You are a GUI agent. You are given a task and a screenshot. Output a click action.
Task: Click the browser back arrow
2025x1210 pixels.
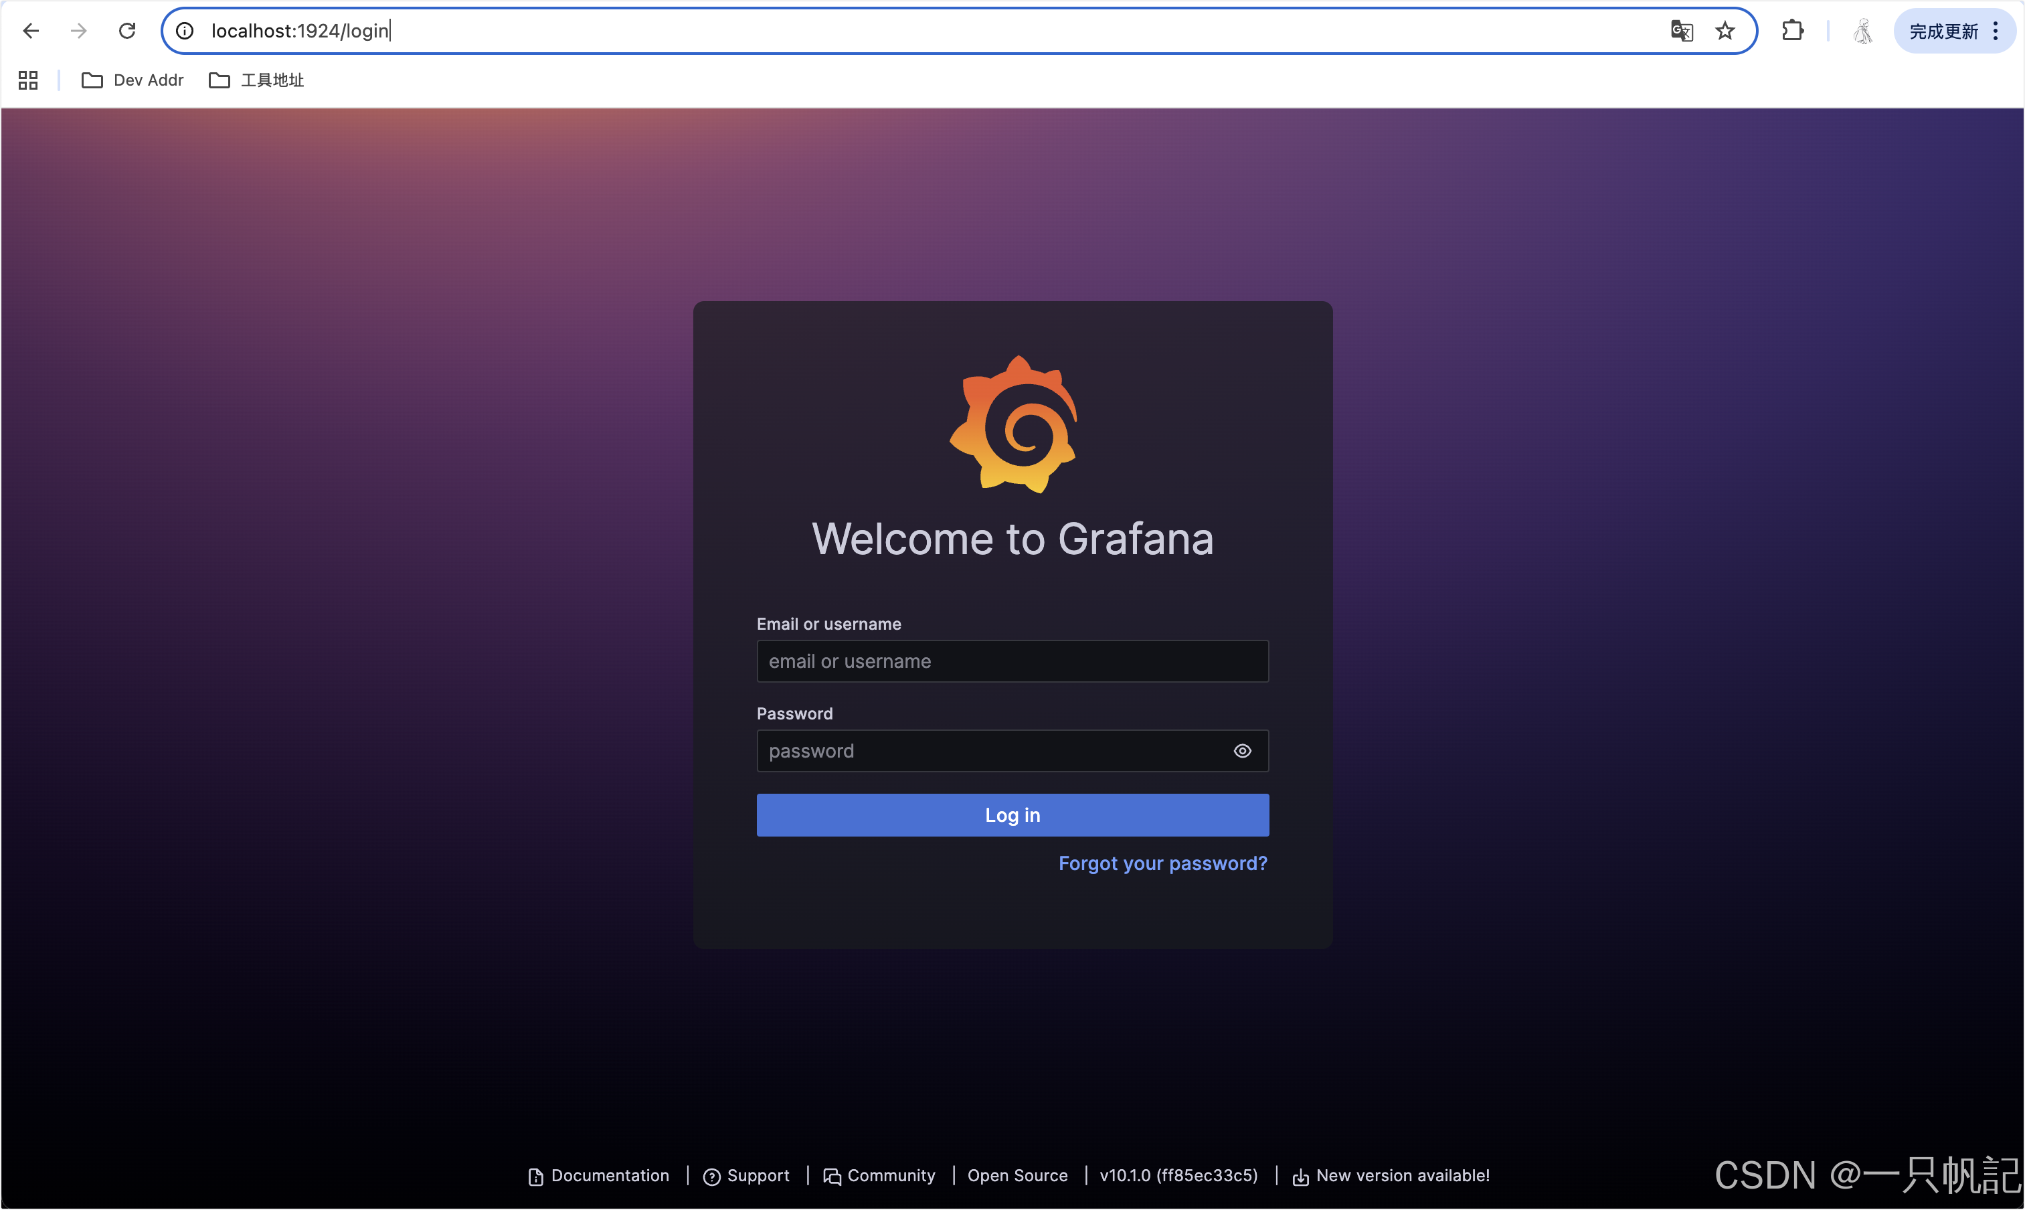pos(31,31)
